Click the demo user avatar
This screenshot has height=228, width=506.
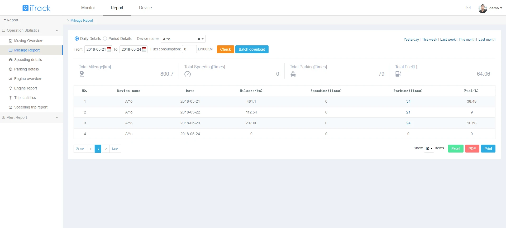pos(483,8)
